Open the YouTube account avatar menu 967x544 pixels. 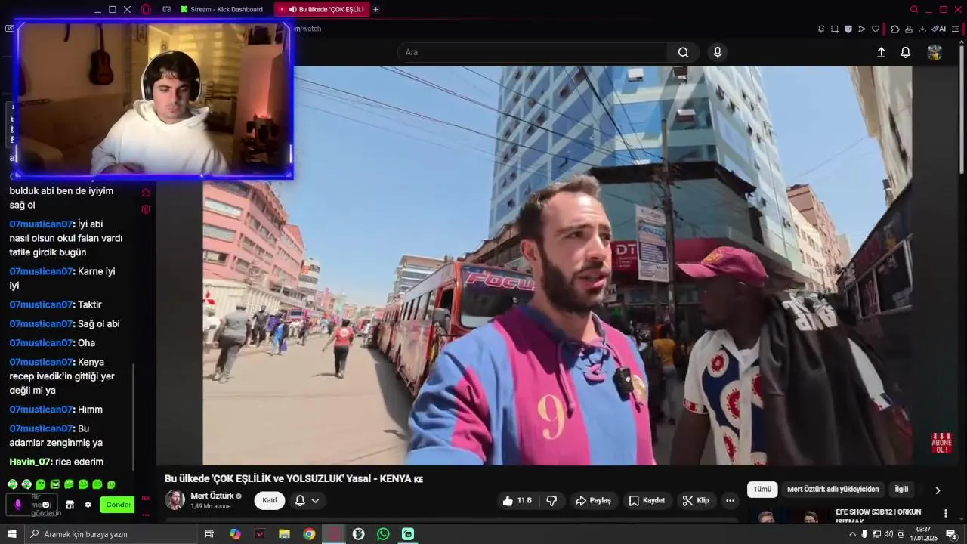pos(935,52)
